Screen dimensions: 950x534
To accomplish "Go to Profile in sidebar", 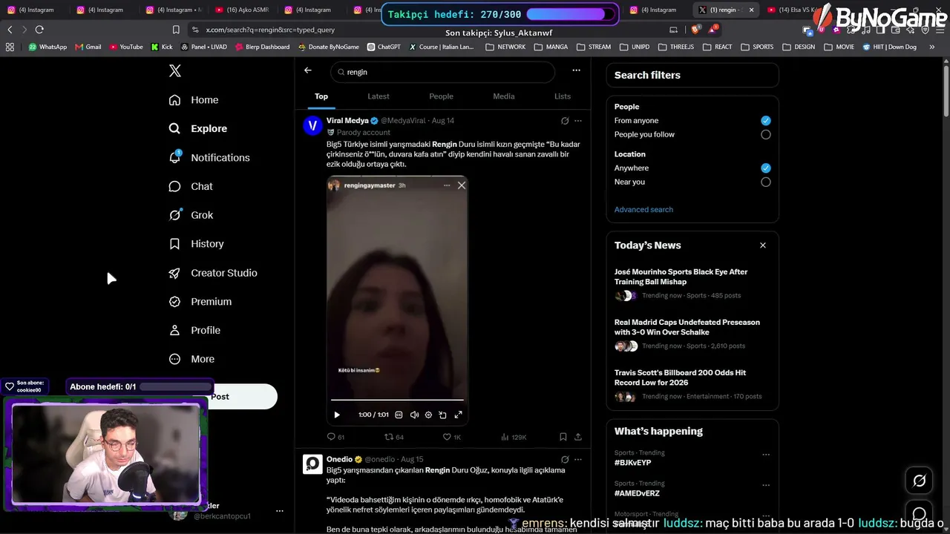I will [194, 330].
